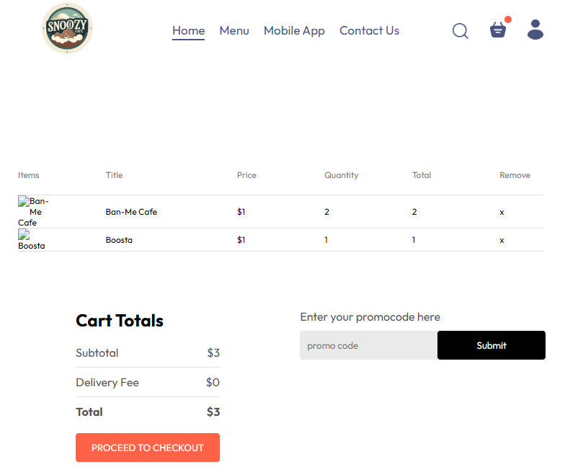Focus the promo code input field
Viewport: 565px width, 467px height.
click(x=368, y=345)
